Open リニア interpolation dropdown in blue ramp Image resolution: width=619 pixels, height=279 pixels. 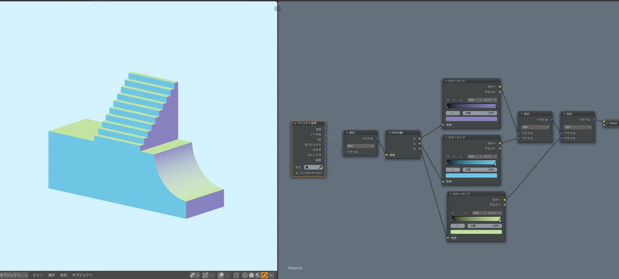point(490,156)
